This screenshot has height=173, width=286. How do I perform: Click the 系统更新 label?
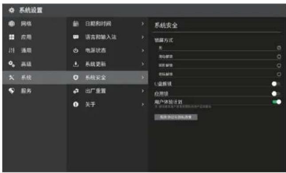coord(96,64)
